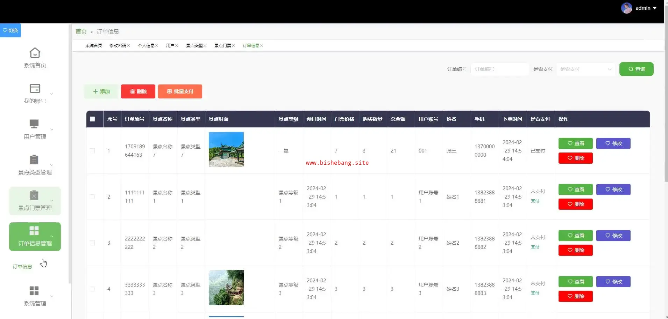Click the 景点类型管理 clipboard icon
Image resolution: width=668 pixels, height=319 pixels.
[34, 160]
